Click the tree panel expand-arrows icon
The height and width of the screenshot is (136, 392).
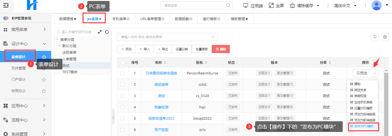100,32
